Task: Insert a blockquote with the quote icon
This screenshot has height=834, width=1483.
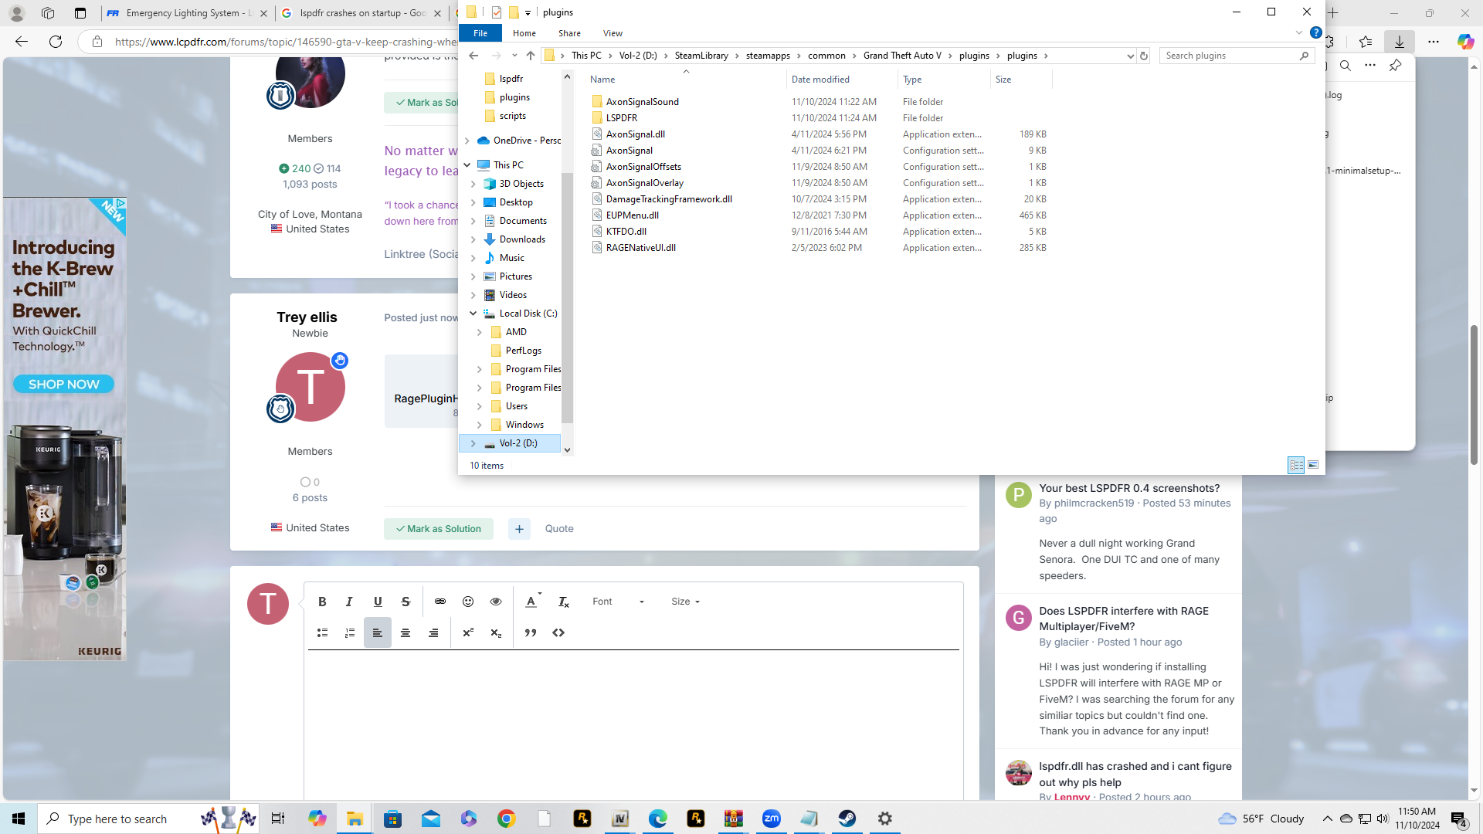Action: point(531,632)
